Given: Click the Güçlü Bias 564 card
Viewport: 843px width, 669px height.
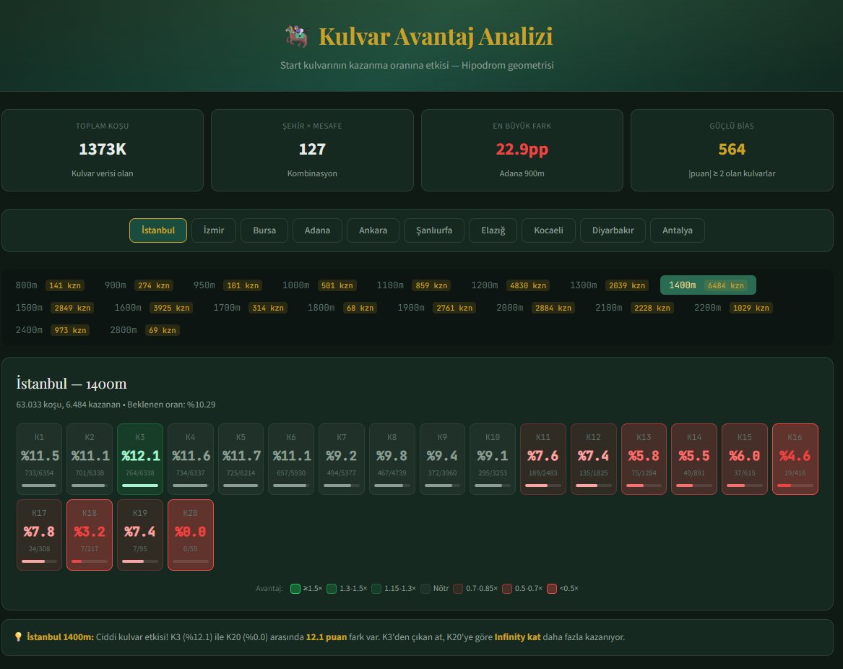Looking at the screenshot, I should [732, 150].
